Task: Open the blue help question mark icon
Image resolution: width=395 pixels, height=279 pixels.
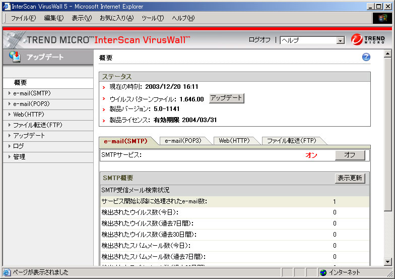Action: coord(366,57)
